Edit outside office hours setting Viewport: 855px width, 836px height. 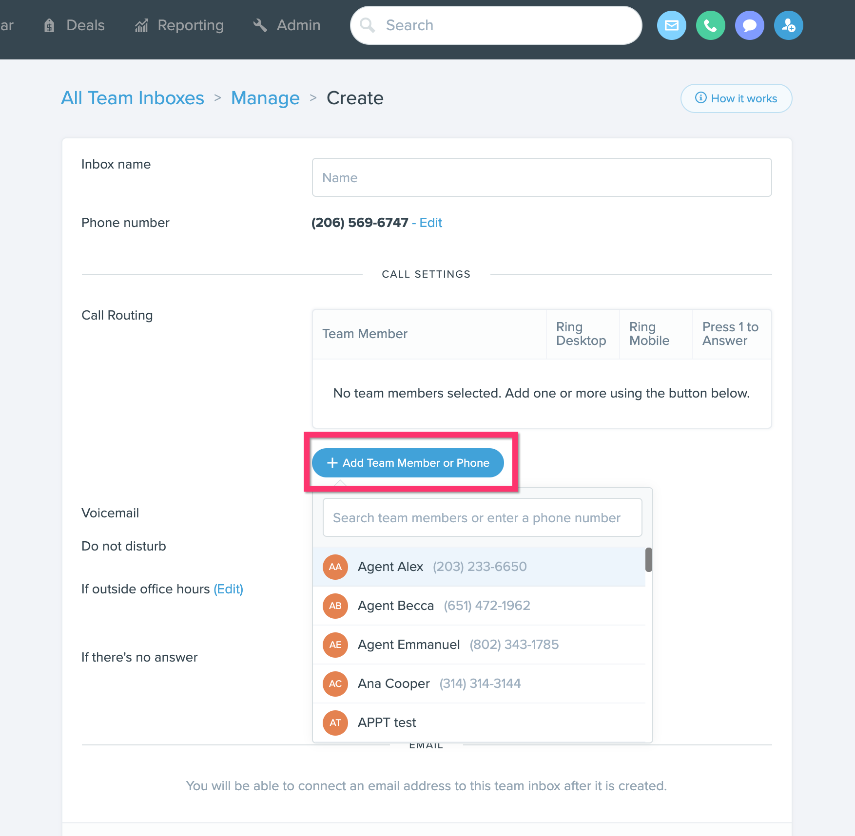(x=229, y=589)
